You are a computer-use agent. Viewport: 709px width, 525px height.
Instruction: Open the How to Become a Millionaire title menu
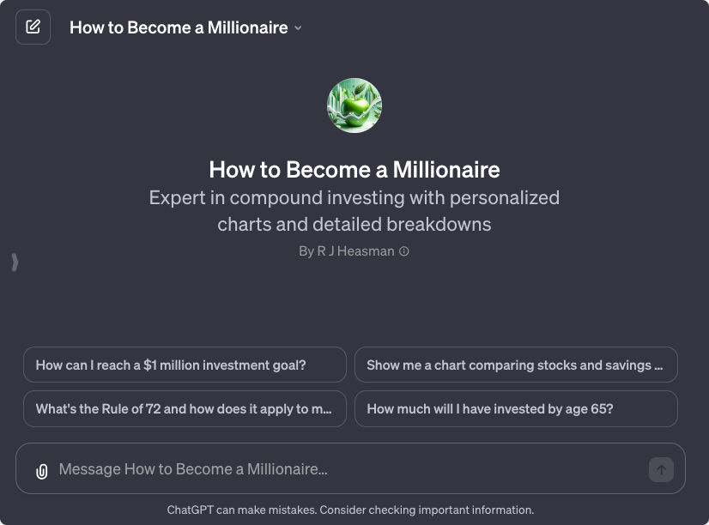pos(179,27)
